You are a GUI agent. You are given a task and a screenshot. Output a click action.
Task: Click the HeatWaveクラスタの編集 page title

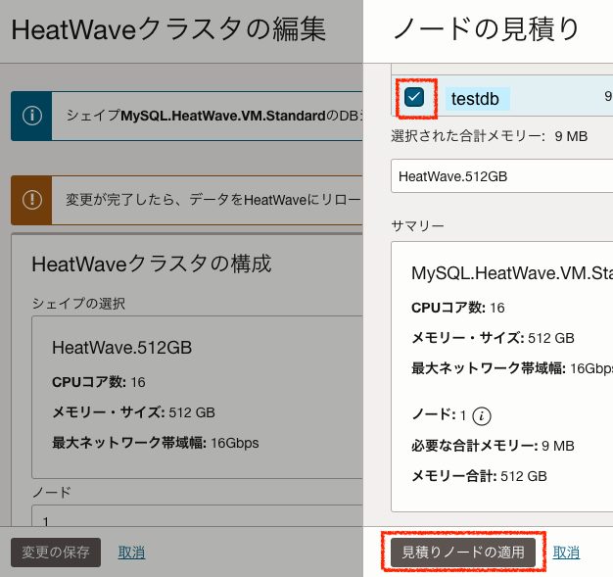pos(168,29)
